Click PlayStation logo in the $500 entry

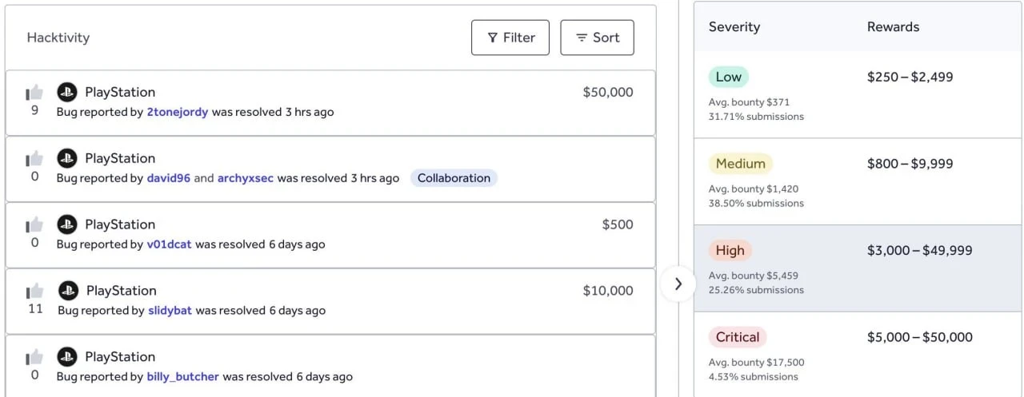(x=67, y=224)
